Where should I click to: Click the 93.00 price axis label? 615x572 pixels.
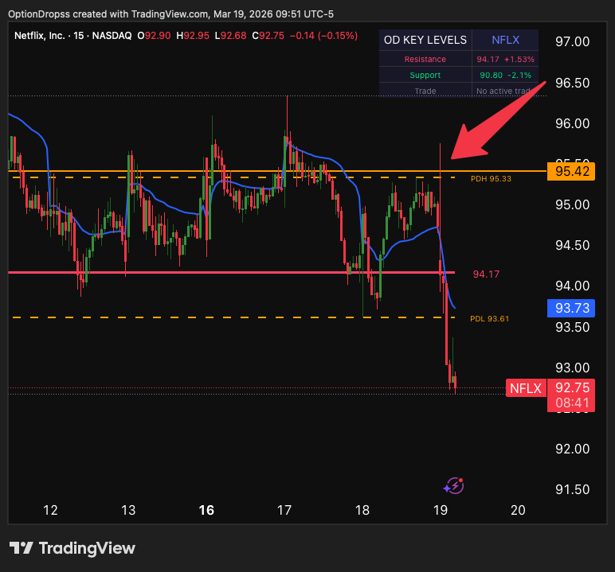572,368
